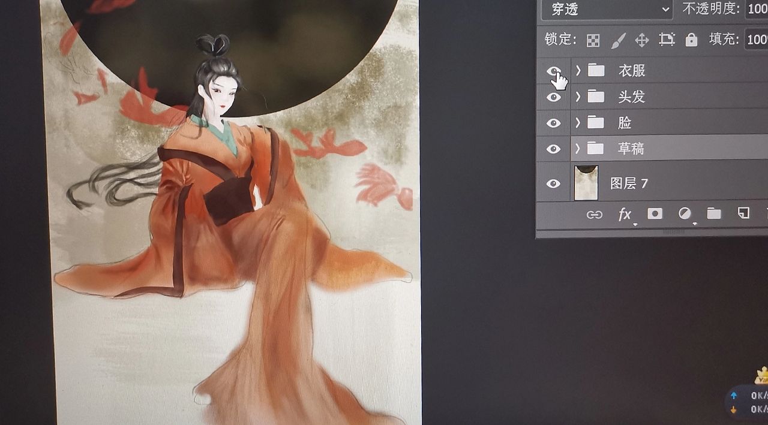Click the lock position move icon
Viewport: 768px width, 425px height.
coord(643,40)
